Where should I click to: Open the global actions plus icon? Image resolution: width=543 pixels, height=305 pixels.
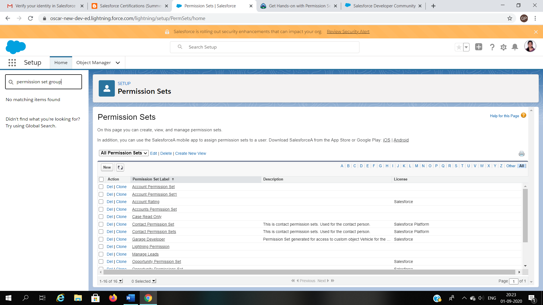tap(479, 47)
